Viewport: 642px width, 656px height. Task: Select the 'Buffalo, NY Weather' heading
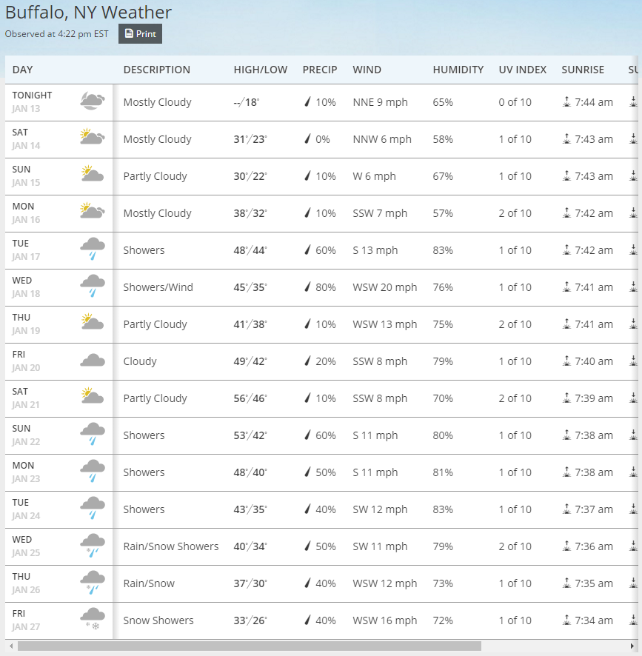click(x=88, y=12)
